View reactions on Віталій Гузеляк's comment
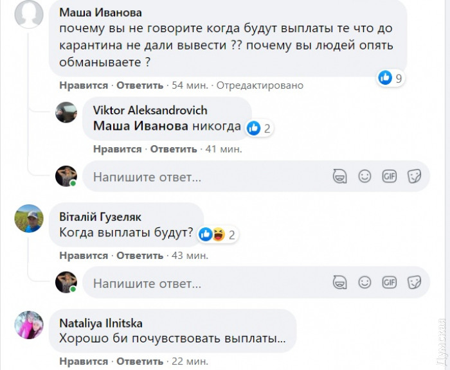 coord(217,234)
